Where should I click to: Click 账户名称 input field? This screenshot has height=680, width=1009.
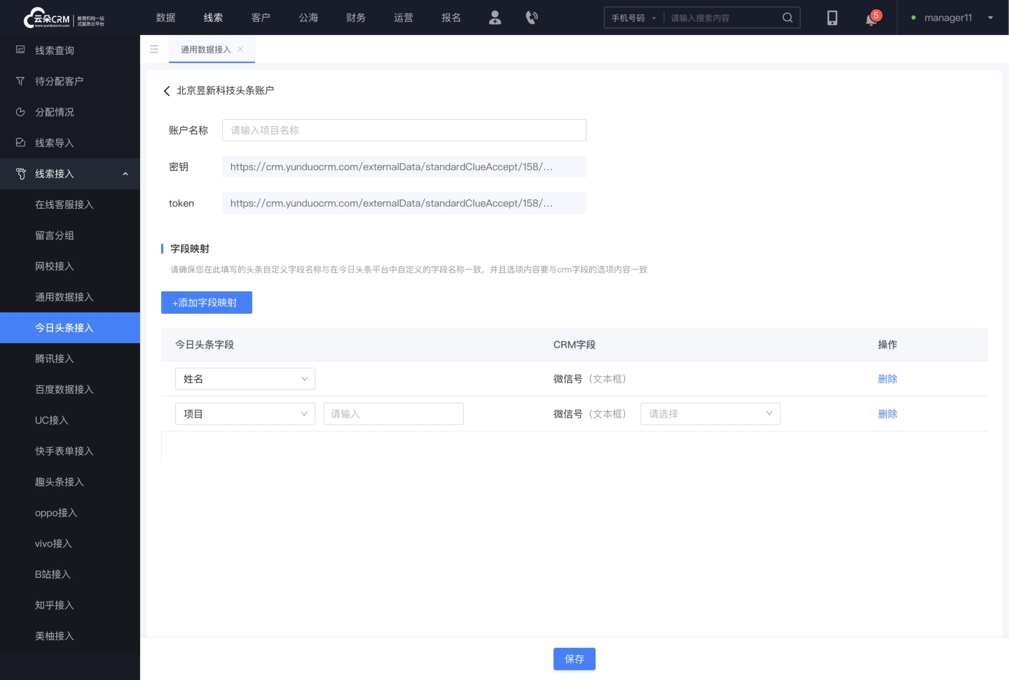pyautogui.click(x=405, y=130)
